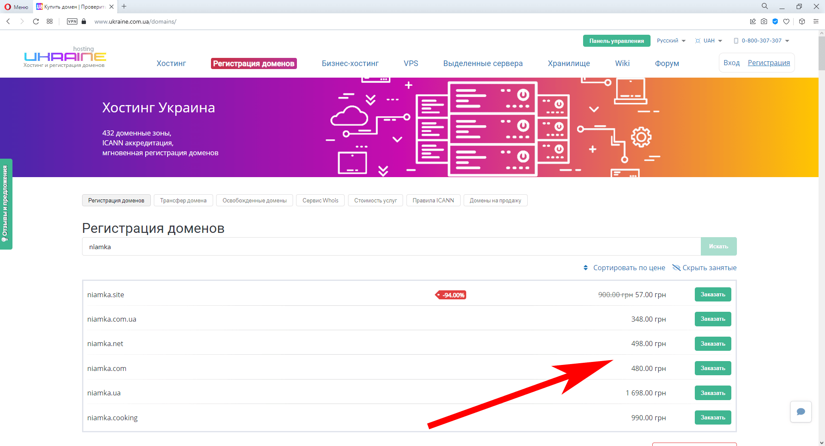Select Регистрация доменов sub-tab

pos(116,200)
